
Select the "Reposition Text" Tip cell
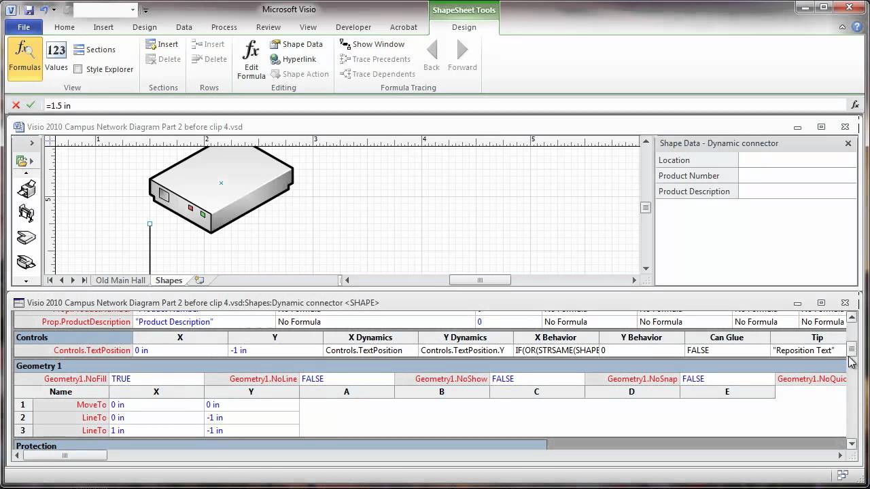pos(808,350)
